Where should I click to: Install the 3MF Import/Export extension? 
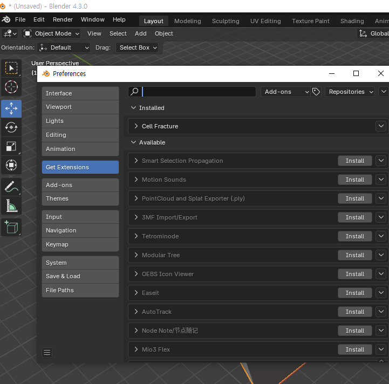pos(355,217)
